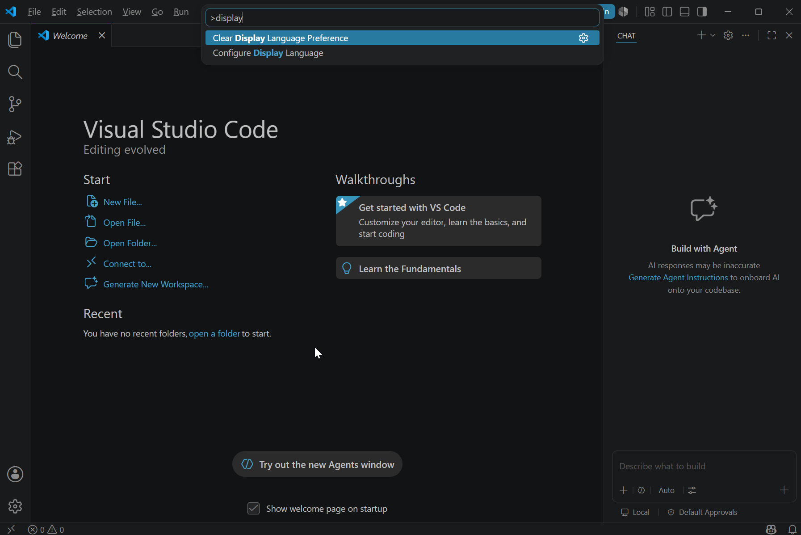Click the chat input 'Describe what to build'
801x535 pixels.
[x=704, y=466]
